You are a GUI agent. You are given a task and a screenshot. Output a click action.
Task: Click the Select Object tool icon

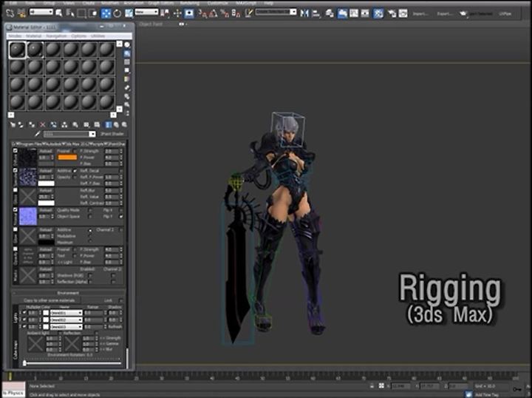pyautogui.click(x=59, y=13)
